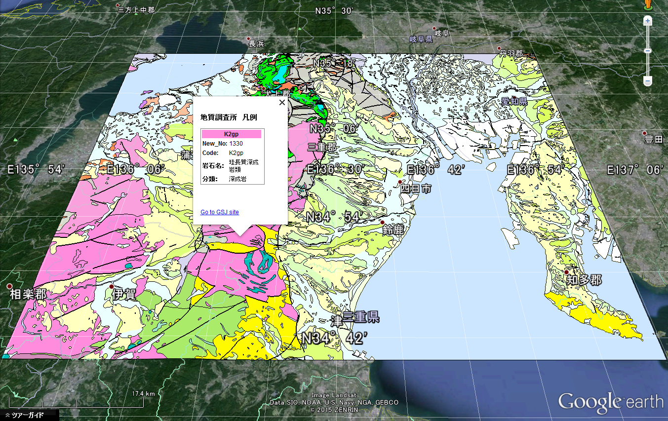
Task: Click the N34° 42′ latitude label
Action: coord(334,339)
